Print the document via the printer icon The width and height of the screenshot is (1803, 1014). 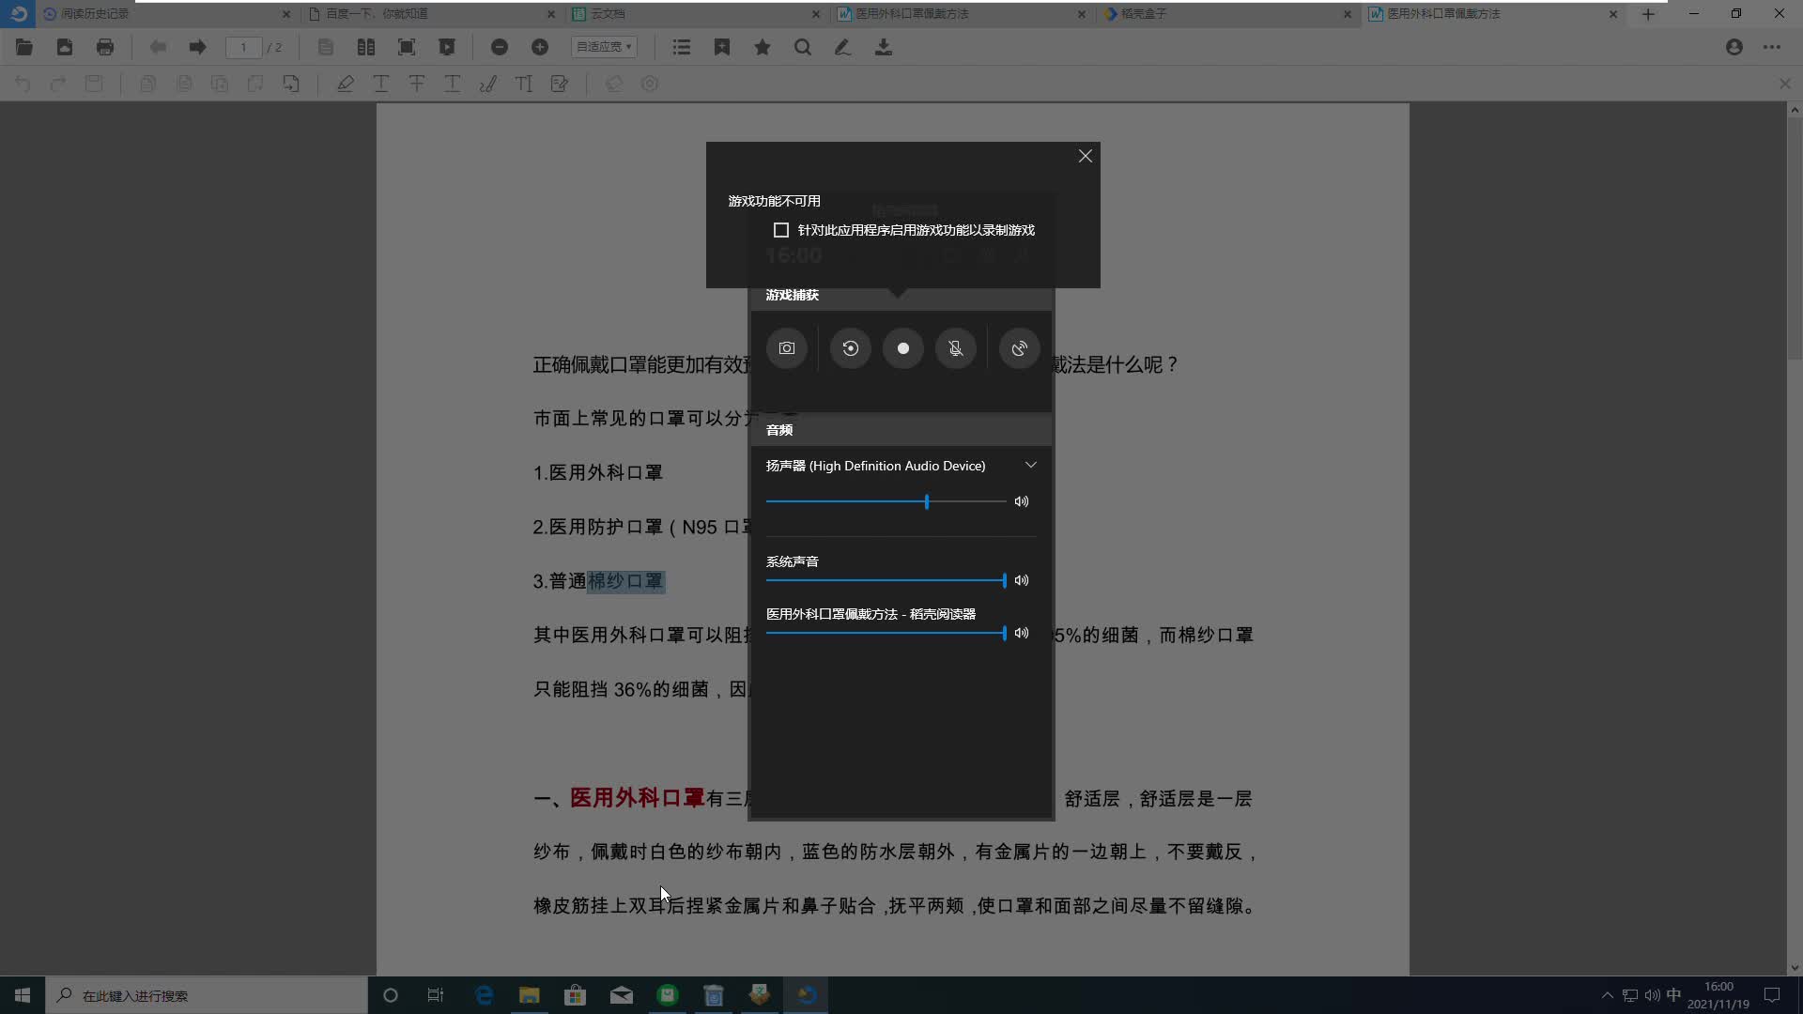point(105,47)
